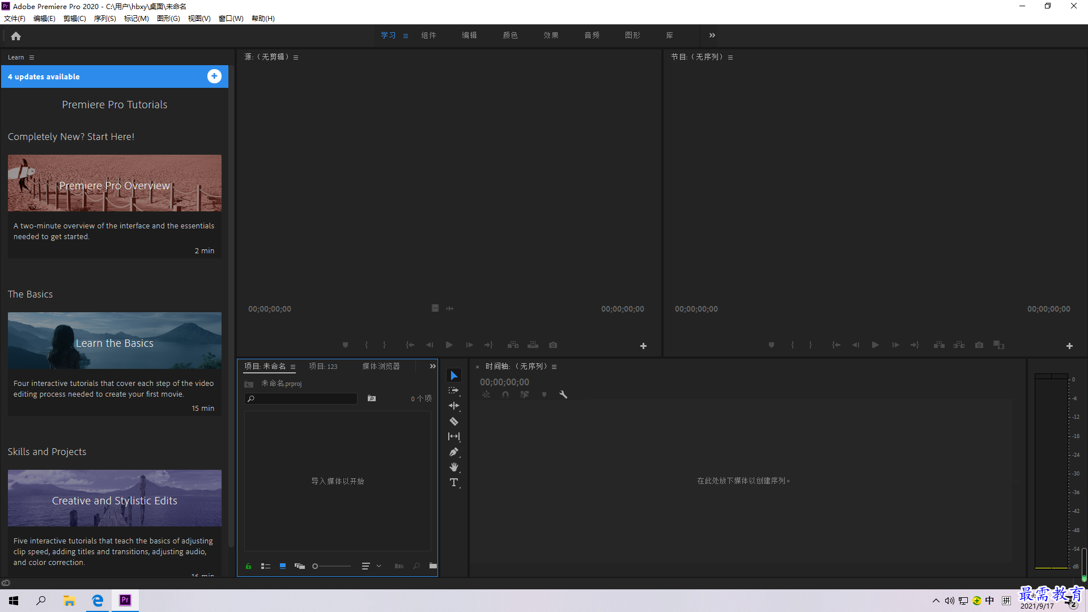Select the Slip tool
The height and width of the screenshot is (612, 1088).
coord(454,436)
